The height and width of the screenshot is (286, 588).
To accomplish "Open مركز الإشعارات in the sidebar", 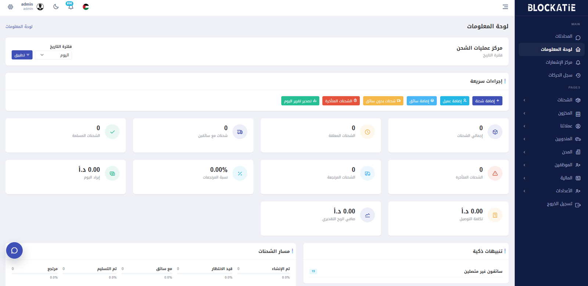I will pos(551,62).
